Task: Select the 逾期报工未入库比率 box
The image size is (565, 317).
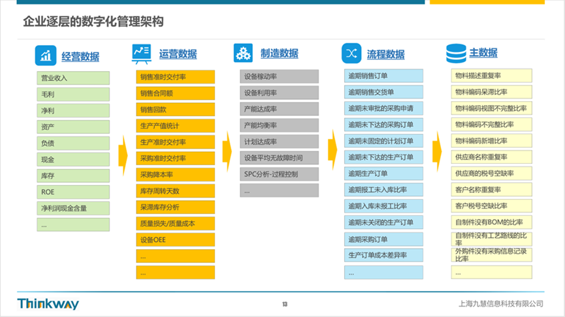Action: pos(384,190)
